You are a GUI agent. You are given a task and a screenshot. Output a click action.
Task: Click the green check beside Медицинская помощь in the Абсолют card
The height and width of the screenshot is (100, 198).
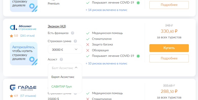pos(88,33)
